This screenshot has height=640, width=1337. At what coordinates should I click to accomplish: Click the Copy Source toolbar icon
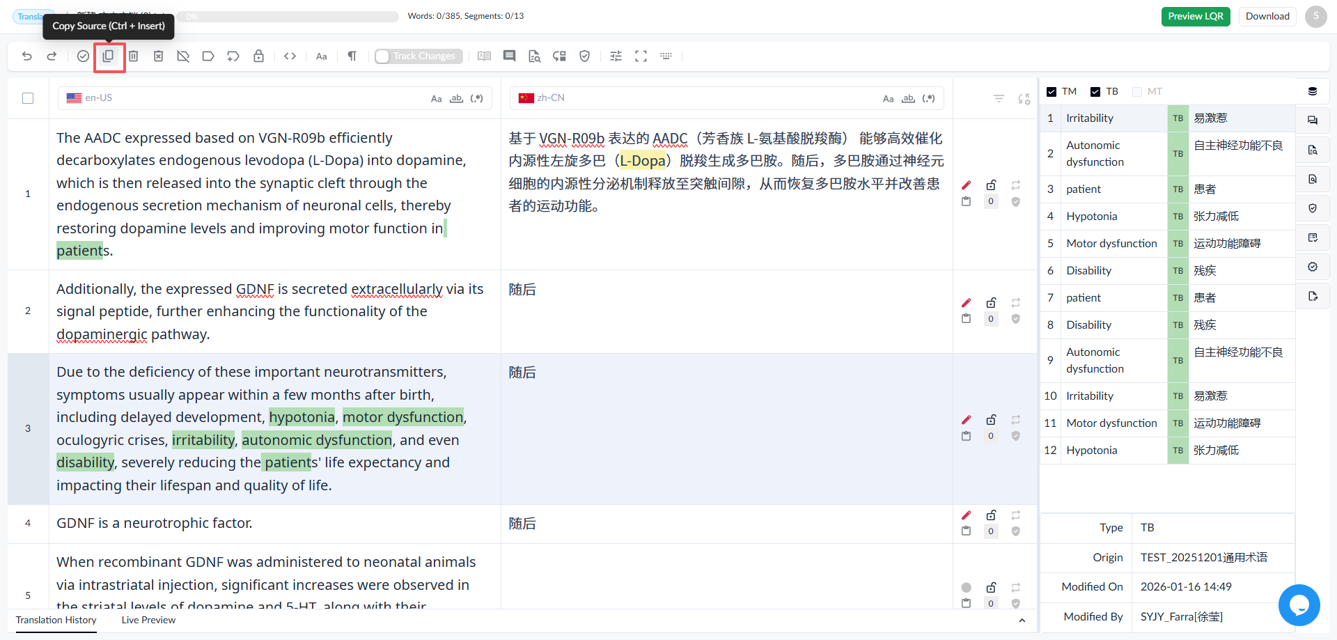(108, 56)
